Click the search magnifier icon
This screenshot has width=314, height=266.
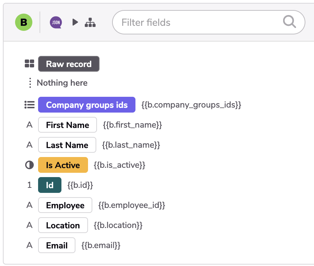click(290, 22)
